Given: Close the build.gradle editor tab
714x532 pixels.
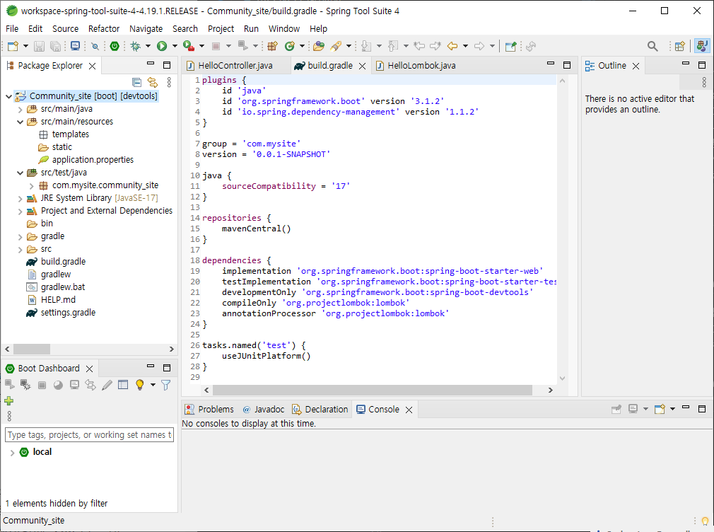Looking at the screenshot, I should [363, 66].
